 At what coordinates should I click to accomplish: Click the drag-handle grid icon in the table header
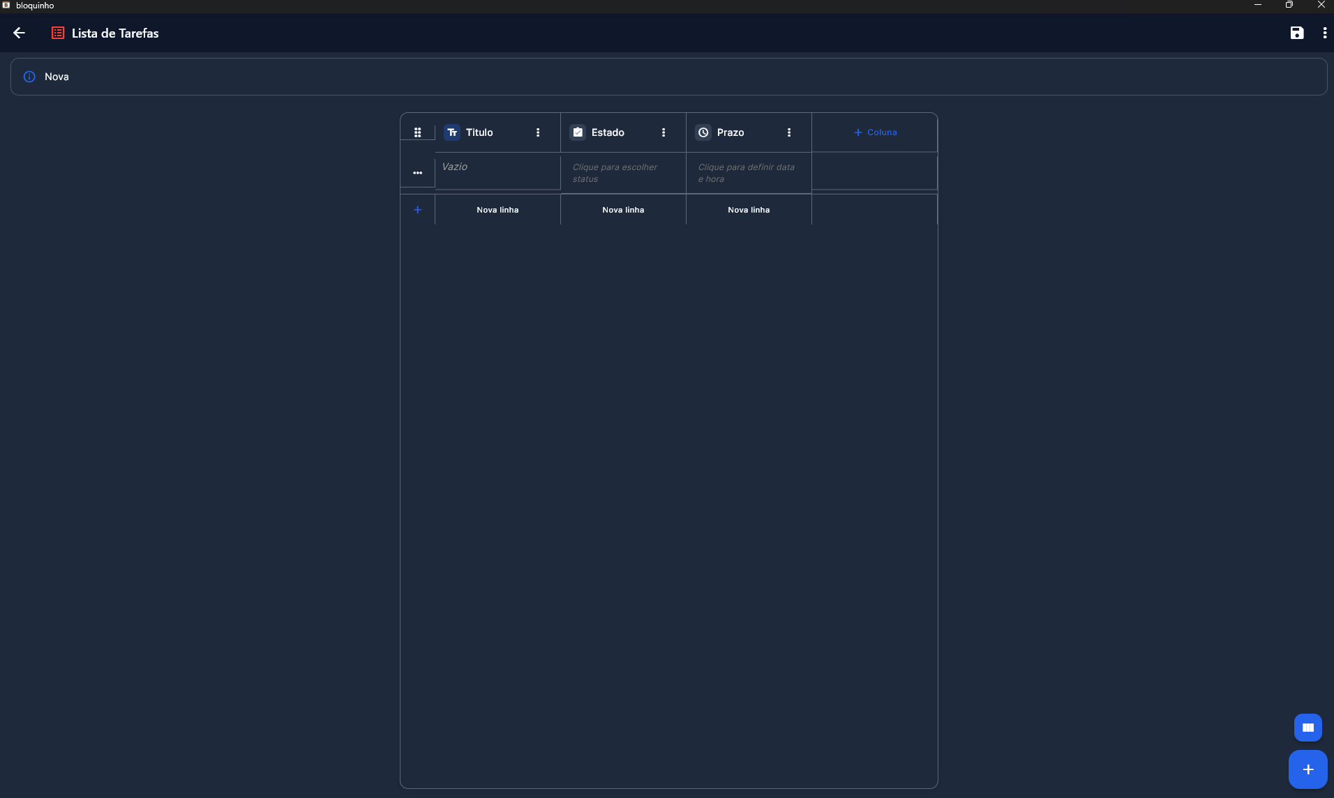[417, 132]
